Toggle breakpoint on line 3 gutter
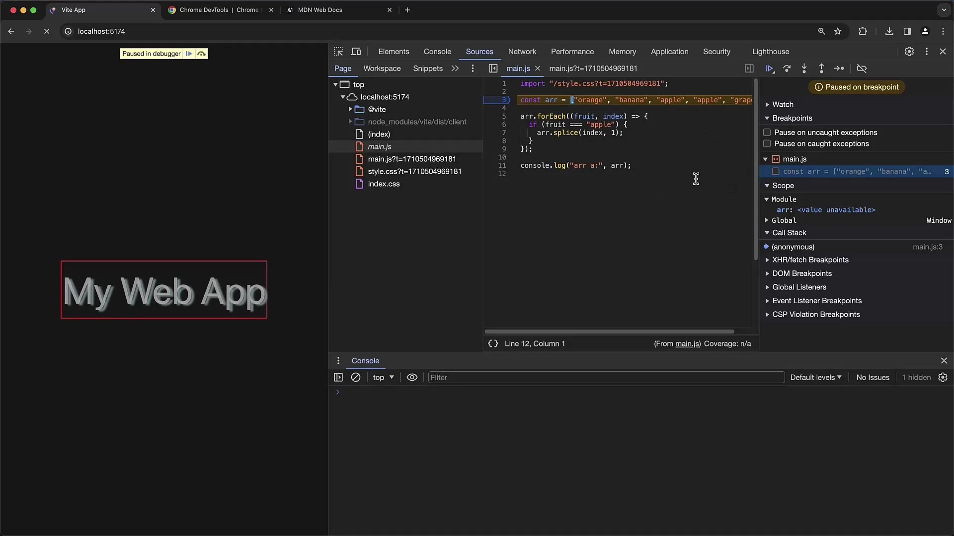 [x=503, y=100]
